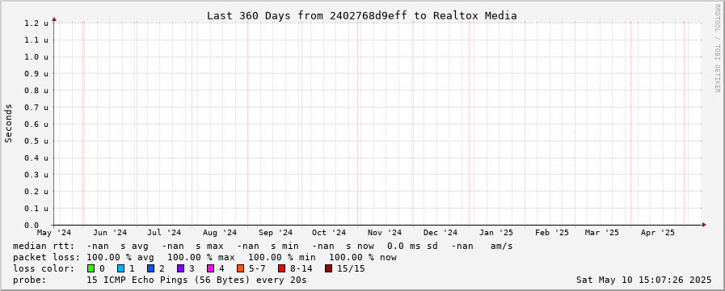The width and height of the screenshot is (725, 291).
Task: Click the May '24 x-axis label
Action: pos(55,233)
